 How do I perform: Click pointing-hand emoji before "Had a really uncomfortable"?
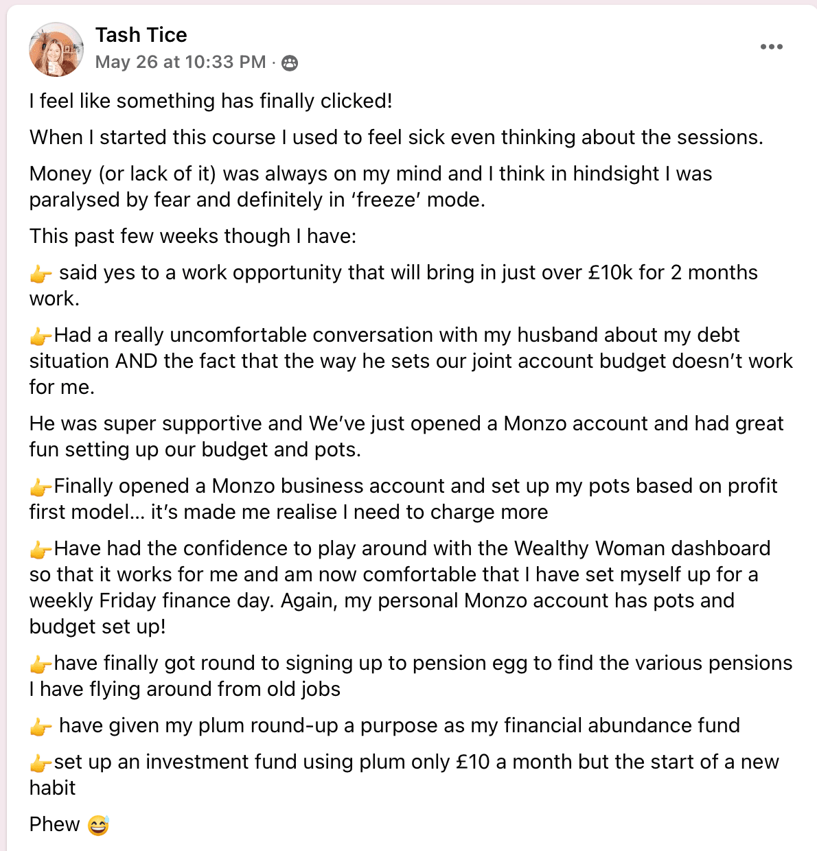click(x=41, y=336)
